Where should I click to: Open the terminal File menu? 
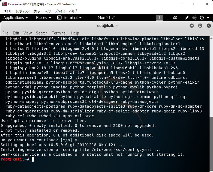pos(5,33)
